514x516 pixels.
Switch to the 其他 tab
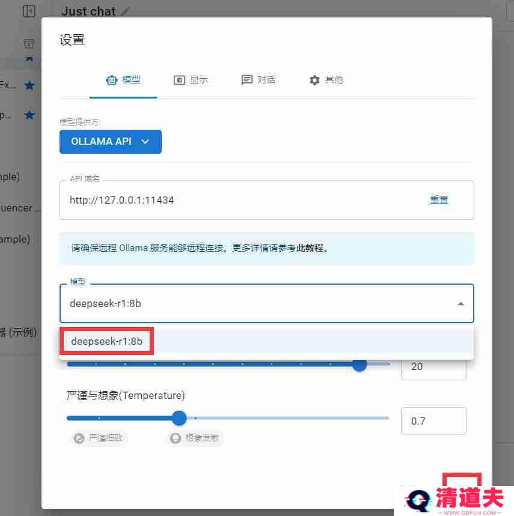click(326, 80)
